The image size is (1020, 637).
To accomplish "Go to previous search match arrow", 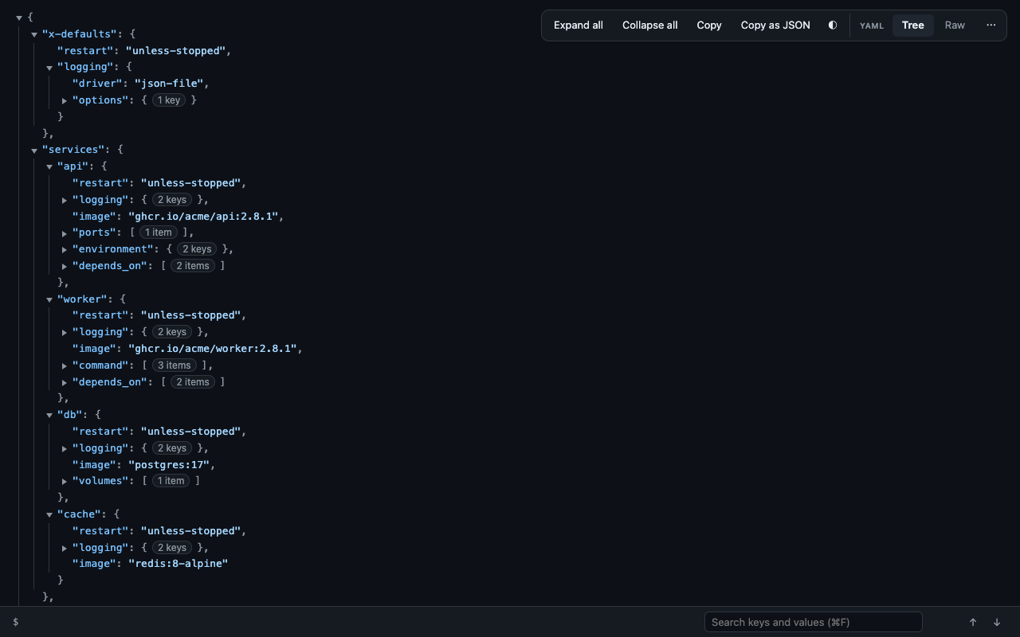I will coord(973,622).
